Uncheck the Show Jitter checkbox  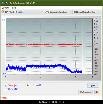6,89
